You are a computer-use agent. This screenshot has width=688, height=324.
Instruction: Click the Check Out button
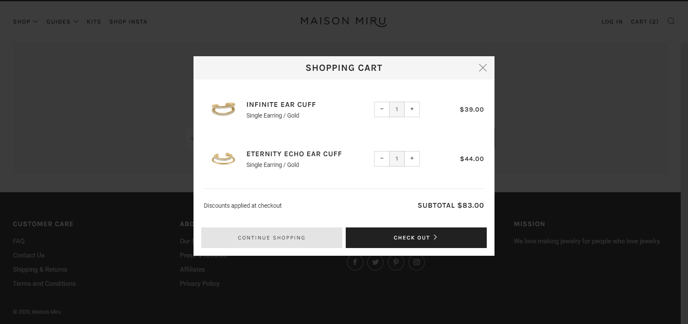click(416, 238)
